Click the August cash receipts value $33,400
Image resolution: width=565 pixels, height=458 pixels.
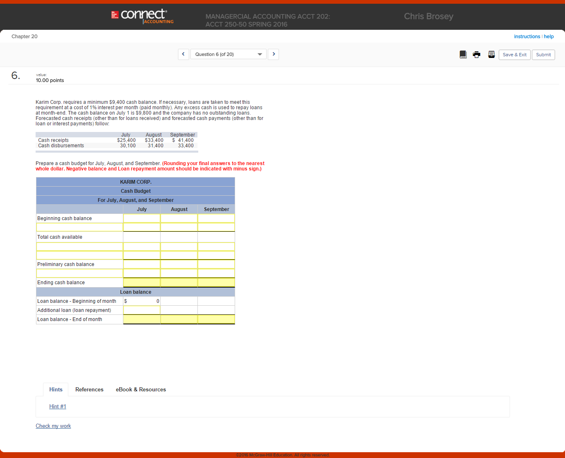tap(154, 140)
